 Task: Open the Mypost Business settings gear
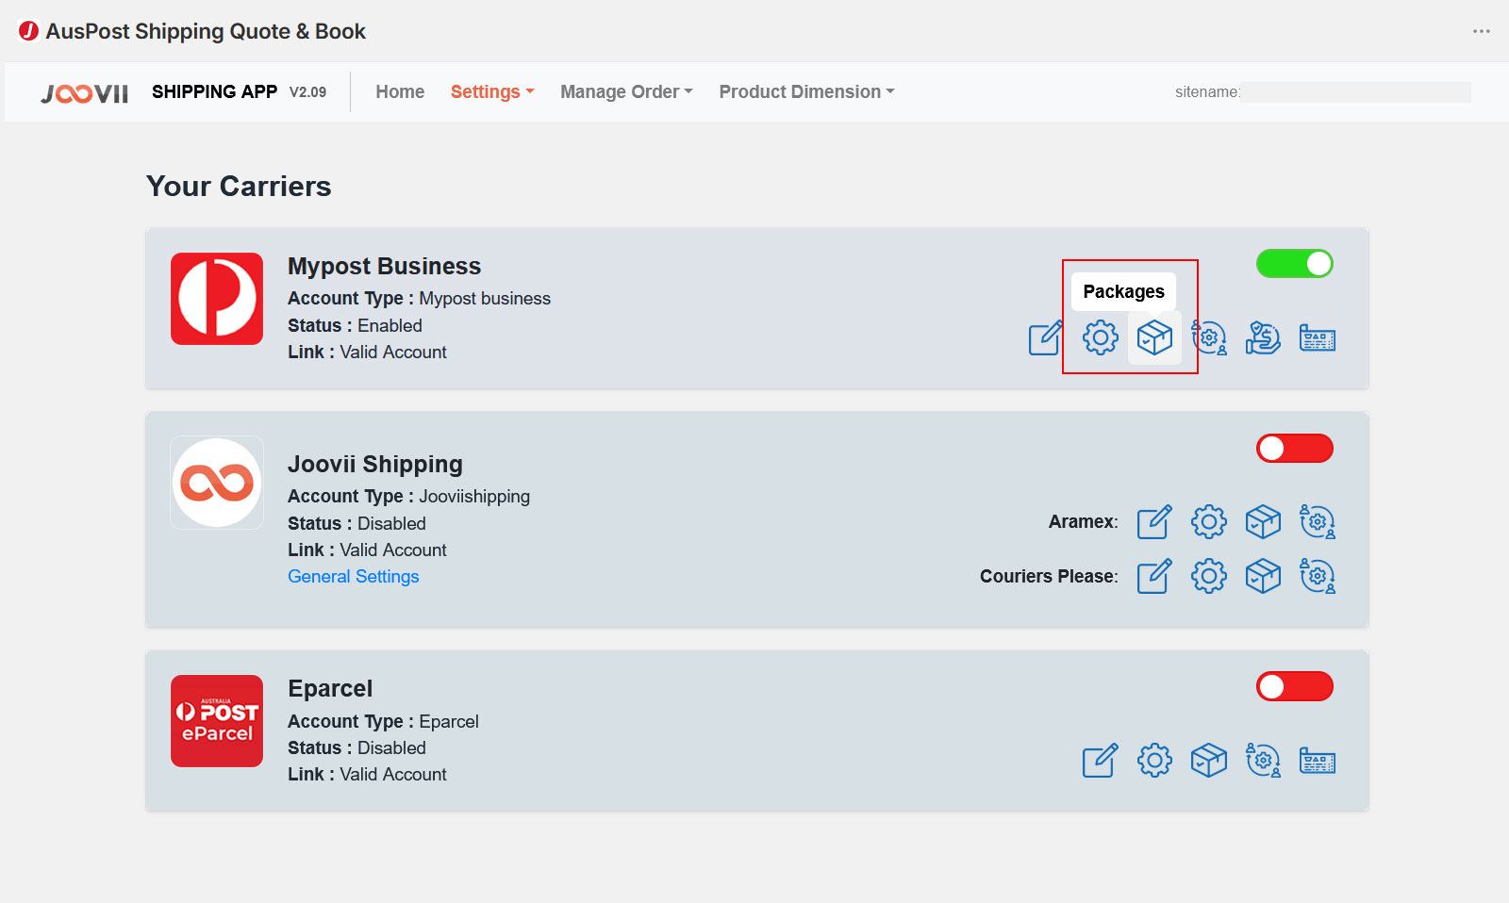click(x=1100, y=337)
